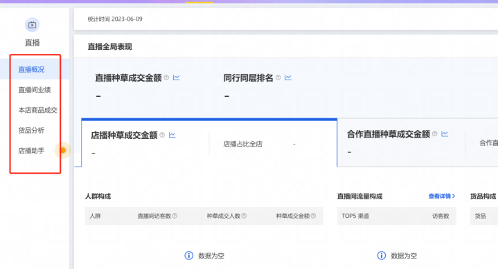Click the 货品 column header
This screenshot has width=498, height=269.
pos(480,216)
